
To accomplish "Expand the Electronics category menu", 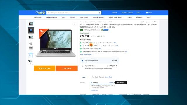I will click(x=38, y=17).
